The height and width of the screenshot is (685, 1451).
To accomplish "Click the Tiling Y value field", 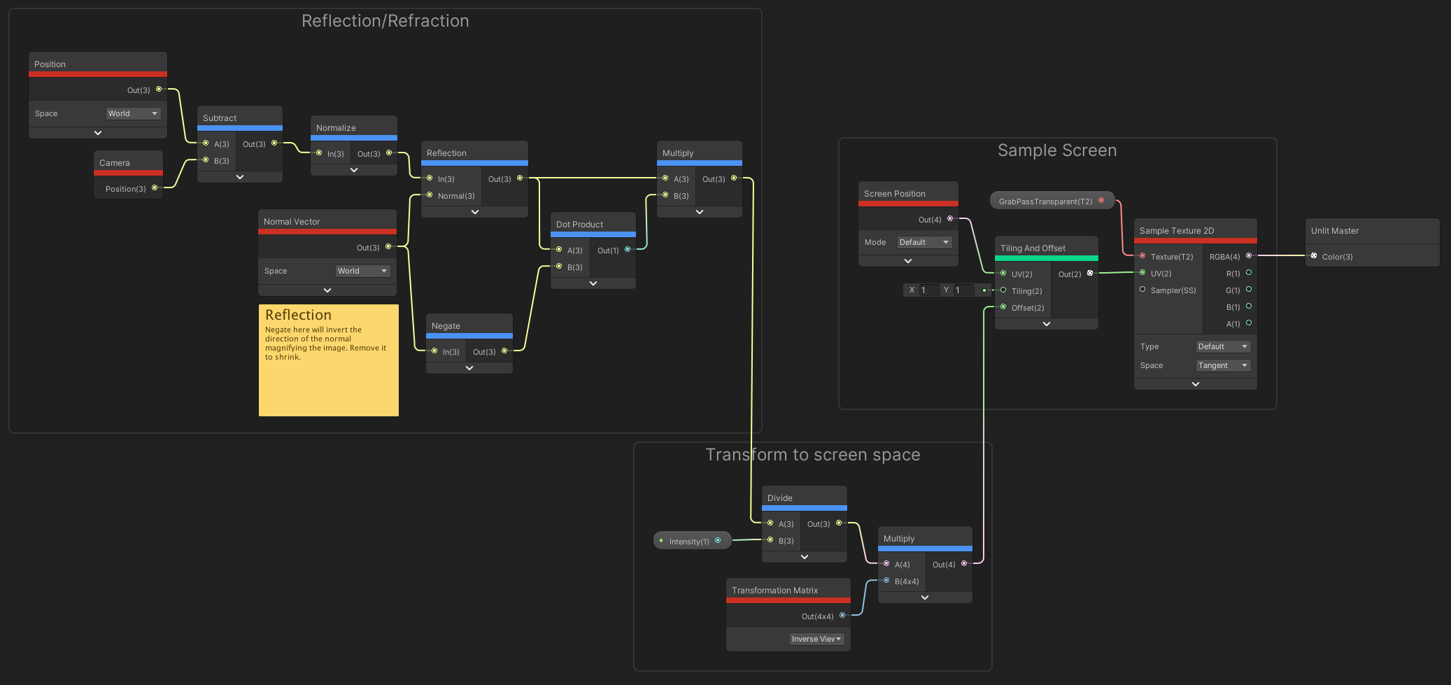I will pyautogui.click(x=963, y=290).
